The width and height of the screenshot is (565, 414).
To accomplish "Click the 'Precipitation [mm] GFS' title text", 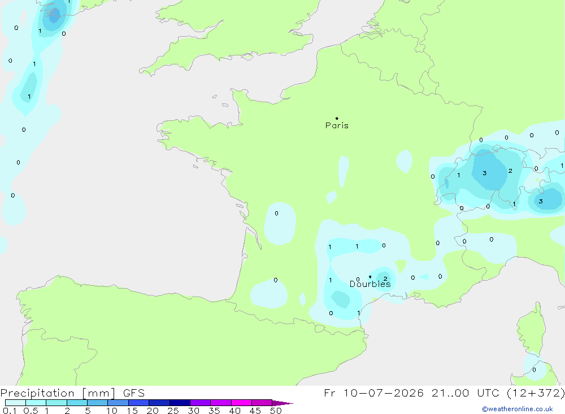I will pyautogui.click(x=72, y=393).
